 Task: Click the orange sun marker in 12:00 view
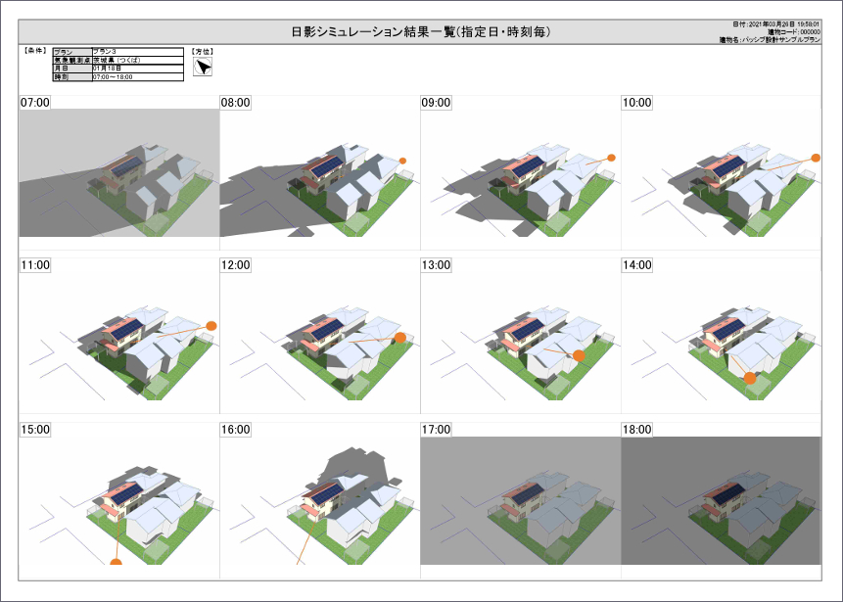(x=399, y=338)
